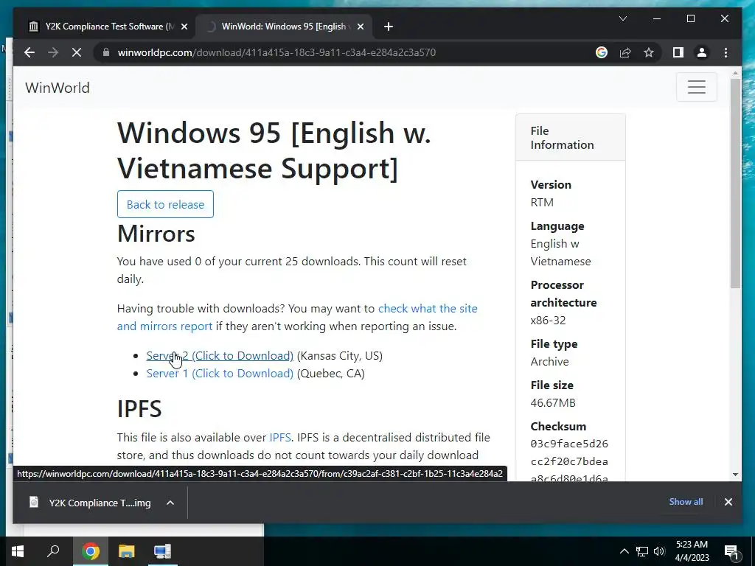
Task: Open the Chrome profile menu
Action: [x=702, y=52]
